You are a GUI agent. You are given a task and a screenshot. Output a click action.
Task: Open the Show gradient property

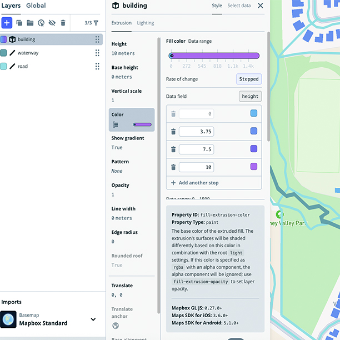click(x=132, y=143)
